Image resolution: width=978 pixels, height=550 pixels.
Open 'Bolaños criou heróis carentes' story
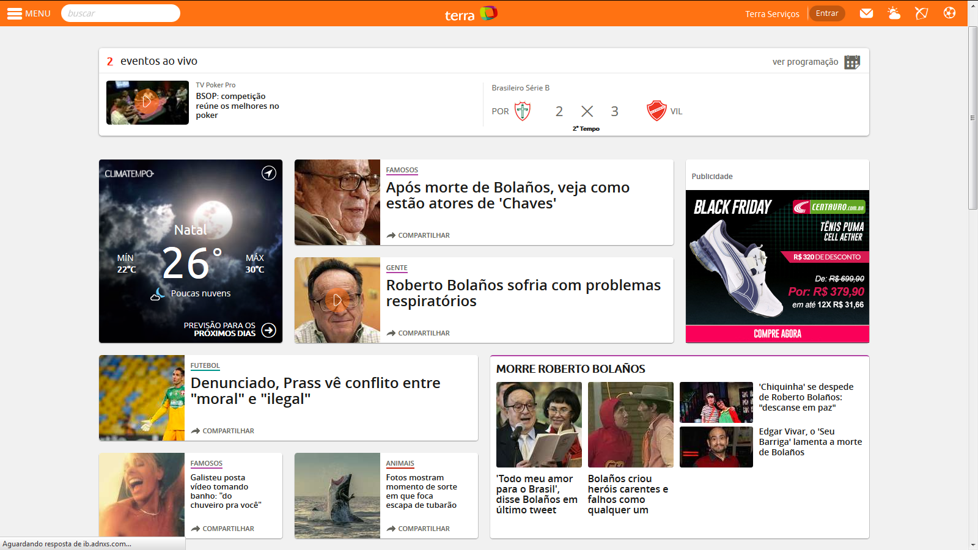628,494
